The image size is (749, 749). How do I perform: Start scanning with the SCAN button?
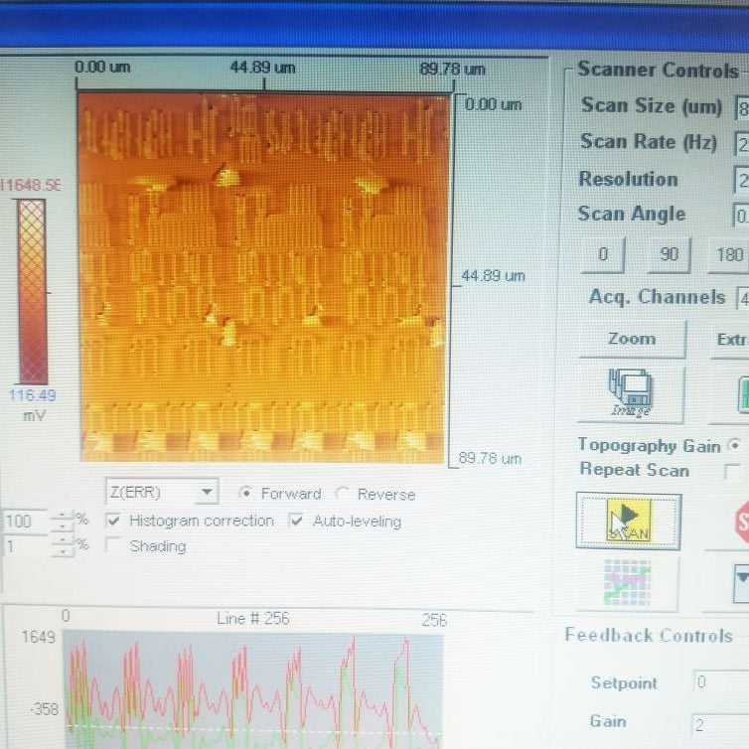pyautogui.click(x=629, y=522)
